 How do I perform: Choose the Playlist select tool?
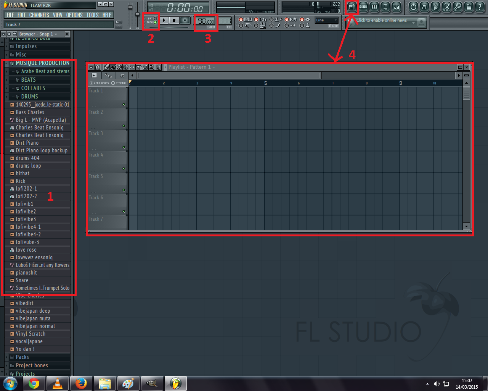coord(145,67)
